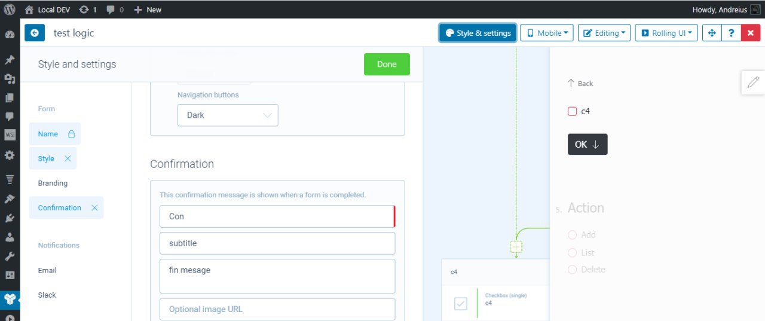Open the Navigation buttons Dark dropdown

tap(228, 115)
